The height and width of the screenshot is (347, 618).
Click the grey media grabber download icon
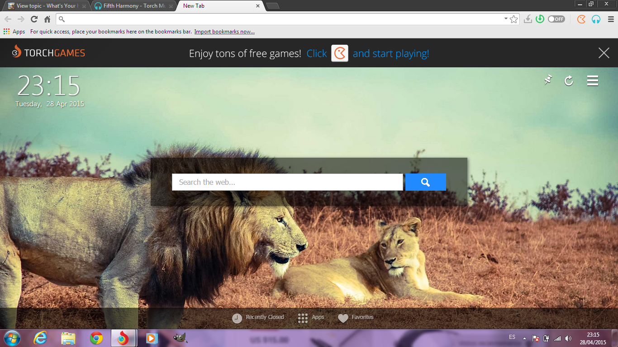528,19
